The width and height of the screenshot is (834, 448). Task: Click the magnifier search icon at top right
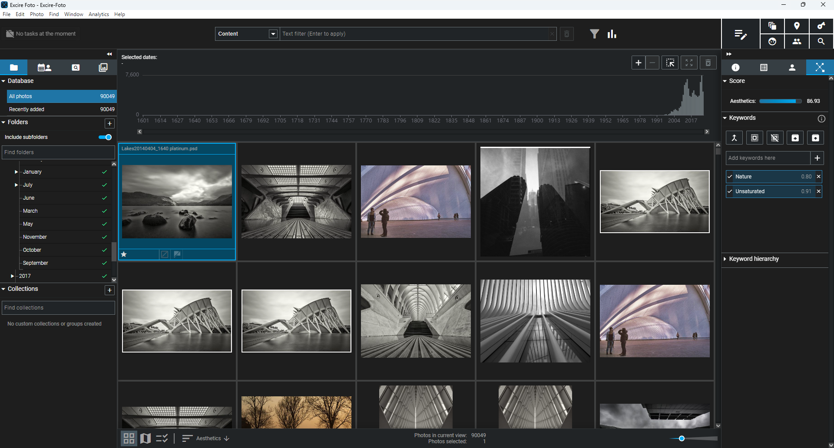tap(821, 42)
